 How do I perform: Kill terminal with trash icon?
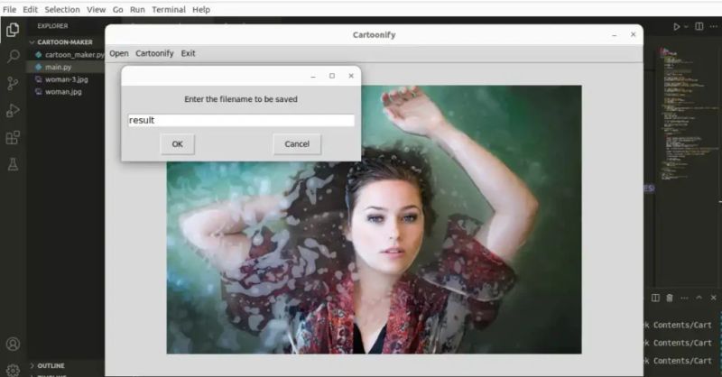coord(670,298)
